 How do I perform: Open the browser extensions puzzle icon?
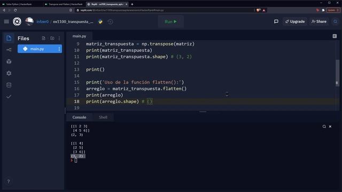pos(323,10)
